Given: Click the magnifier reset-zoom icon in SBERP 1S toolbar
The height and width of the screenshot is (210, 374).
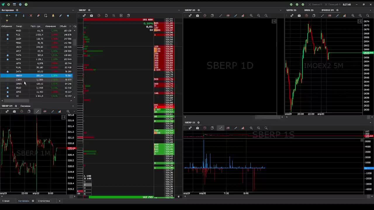Looking at the screenshot, I should 266,128.
